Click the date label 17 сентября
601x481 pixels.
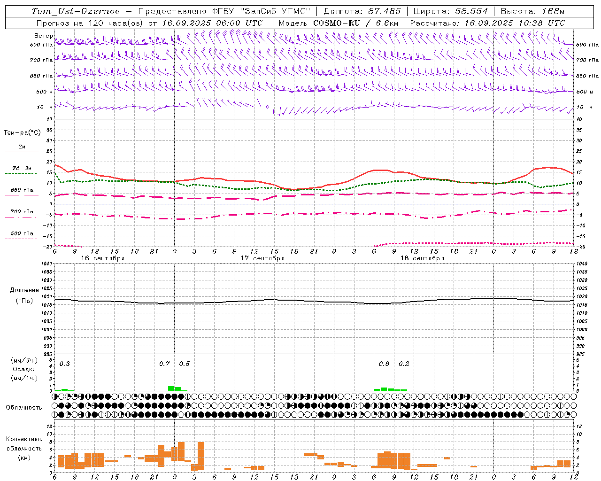coord(262,258)
